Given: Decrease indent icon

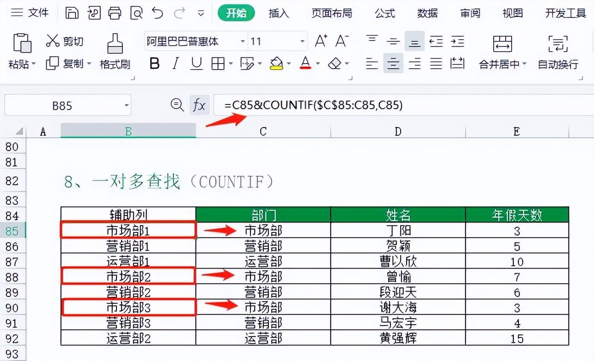Looking at the screenshot, I should click(436, 41).
